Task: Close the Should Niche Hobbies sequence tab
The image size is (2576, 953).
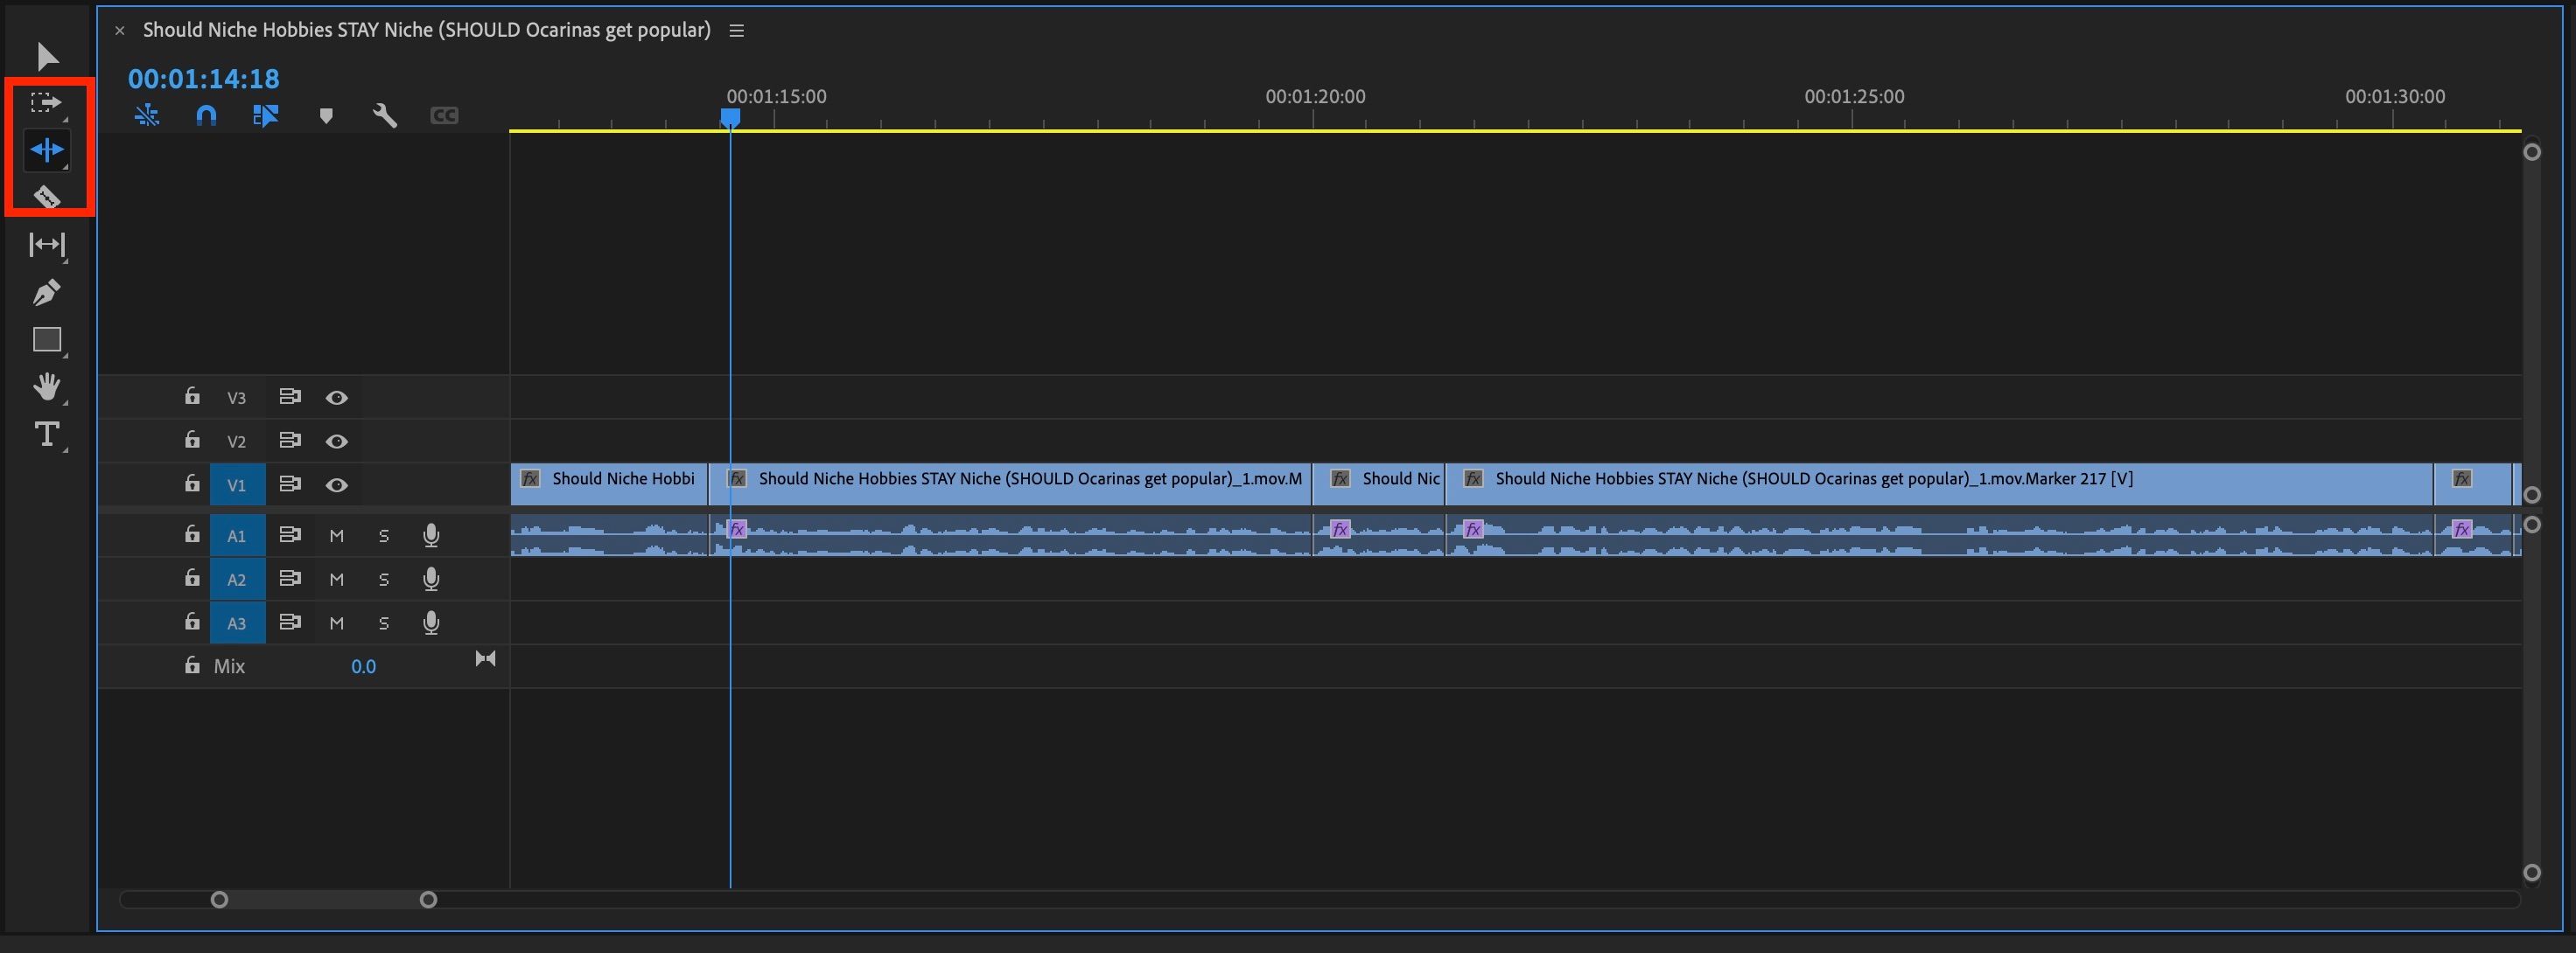Action: 120,30
